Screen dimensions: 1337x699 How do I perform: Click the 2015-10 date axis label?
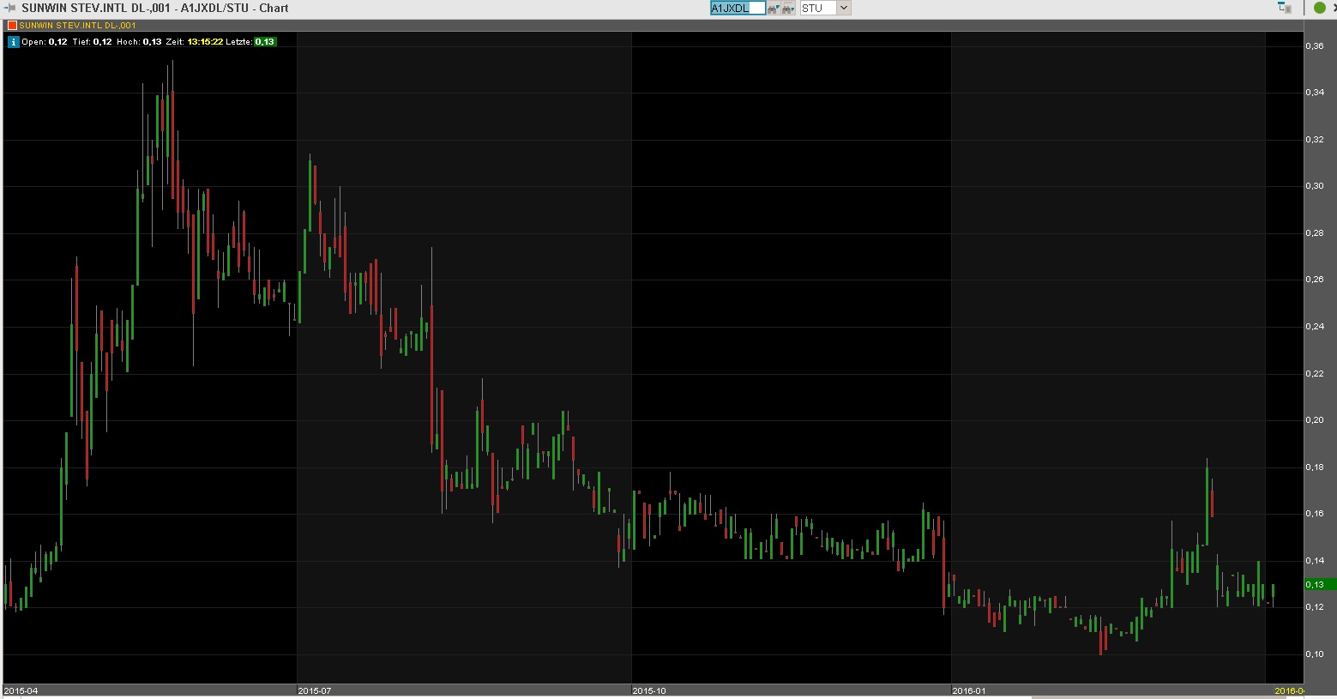click(x=649, y=690)
